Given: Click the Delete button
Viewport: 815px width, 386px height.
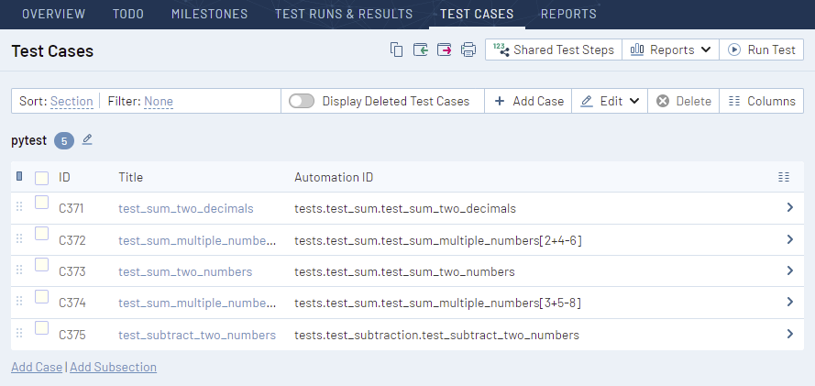Looking at the screenshot, I should point(684,101).
